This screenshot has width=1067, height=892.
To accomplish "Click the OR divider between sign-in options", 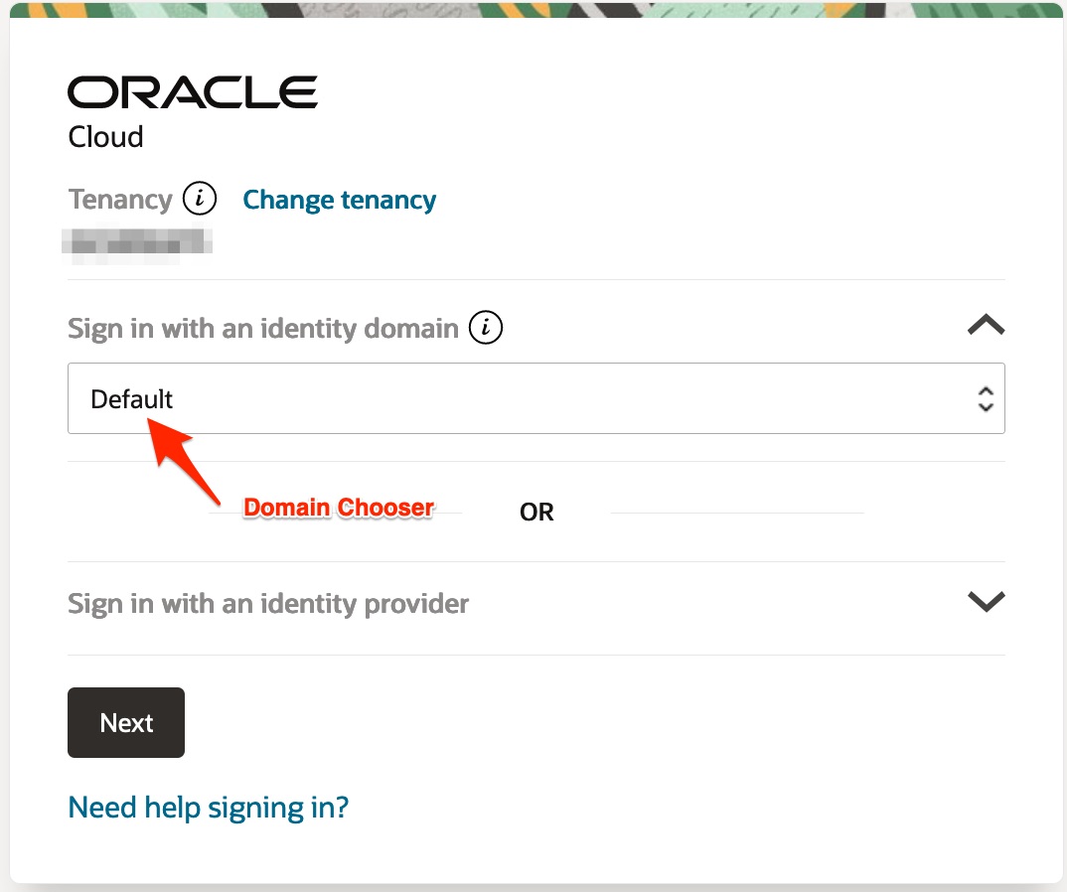I will [x=535, y=512].
